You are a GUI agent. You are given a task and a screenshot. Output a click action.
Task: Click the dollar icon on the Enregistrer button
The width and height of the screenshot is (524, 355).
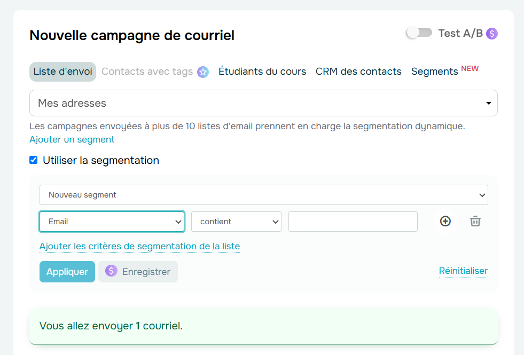(x=111, y=272)
